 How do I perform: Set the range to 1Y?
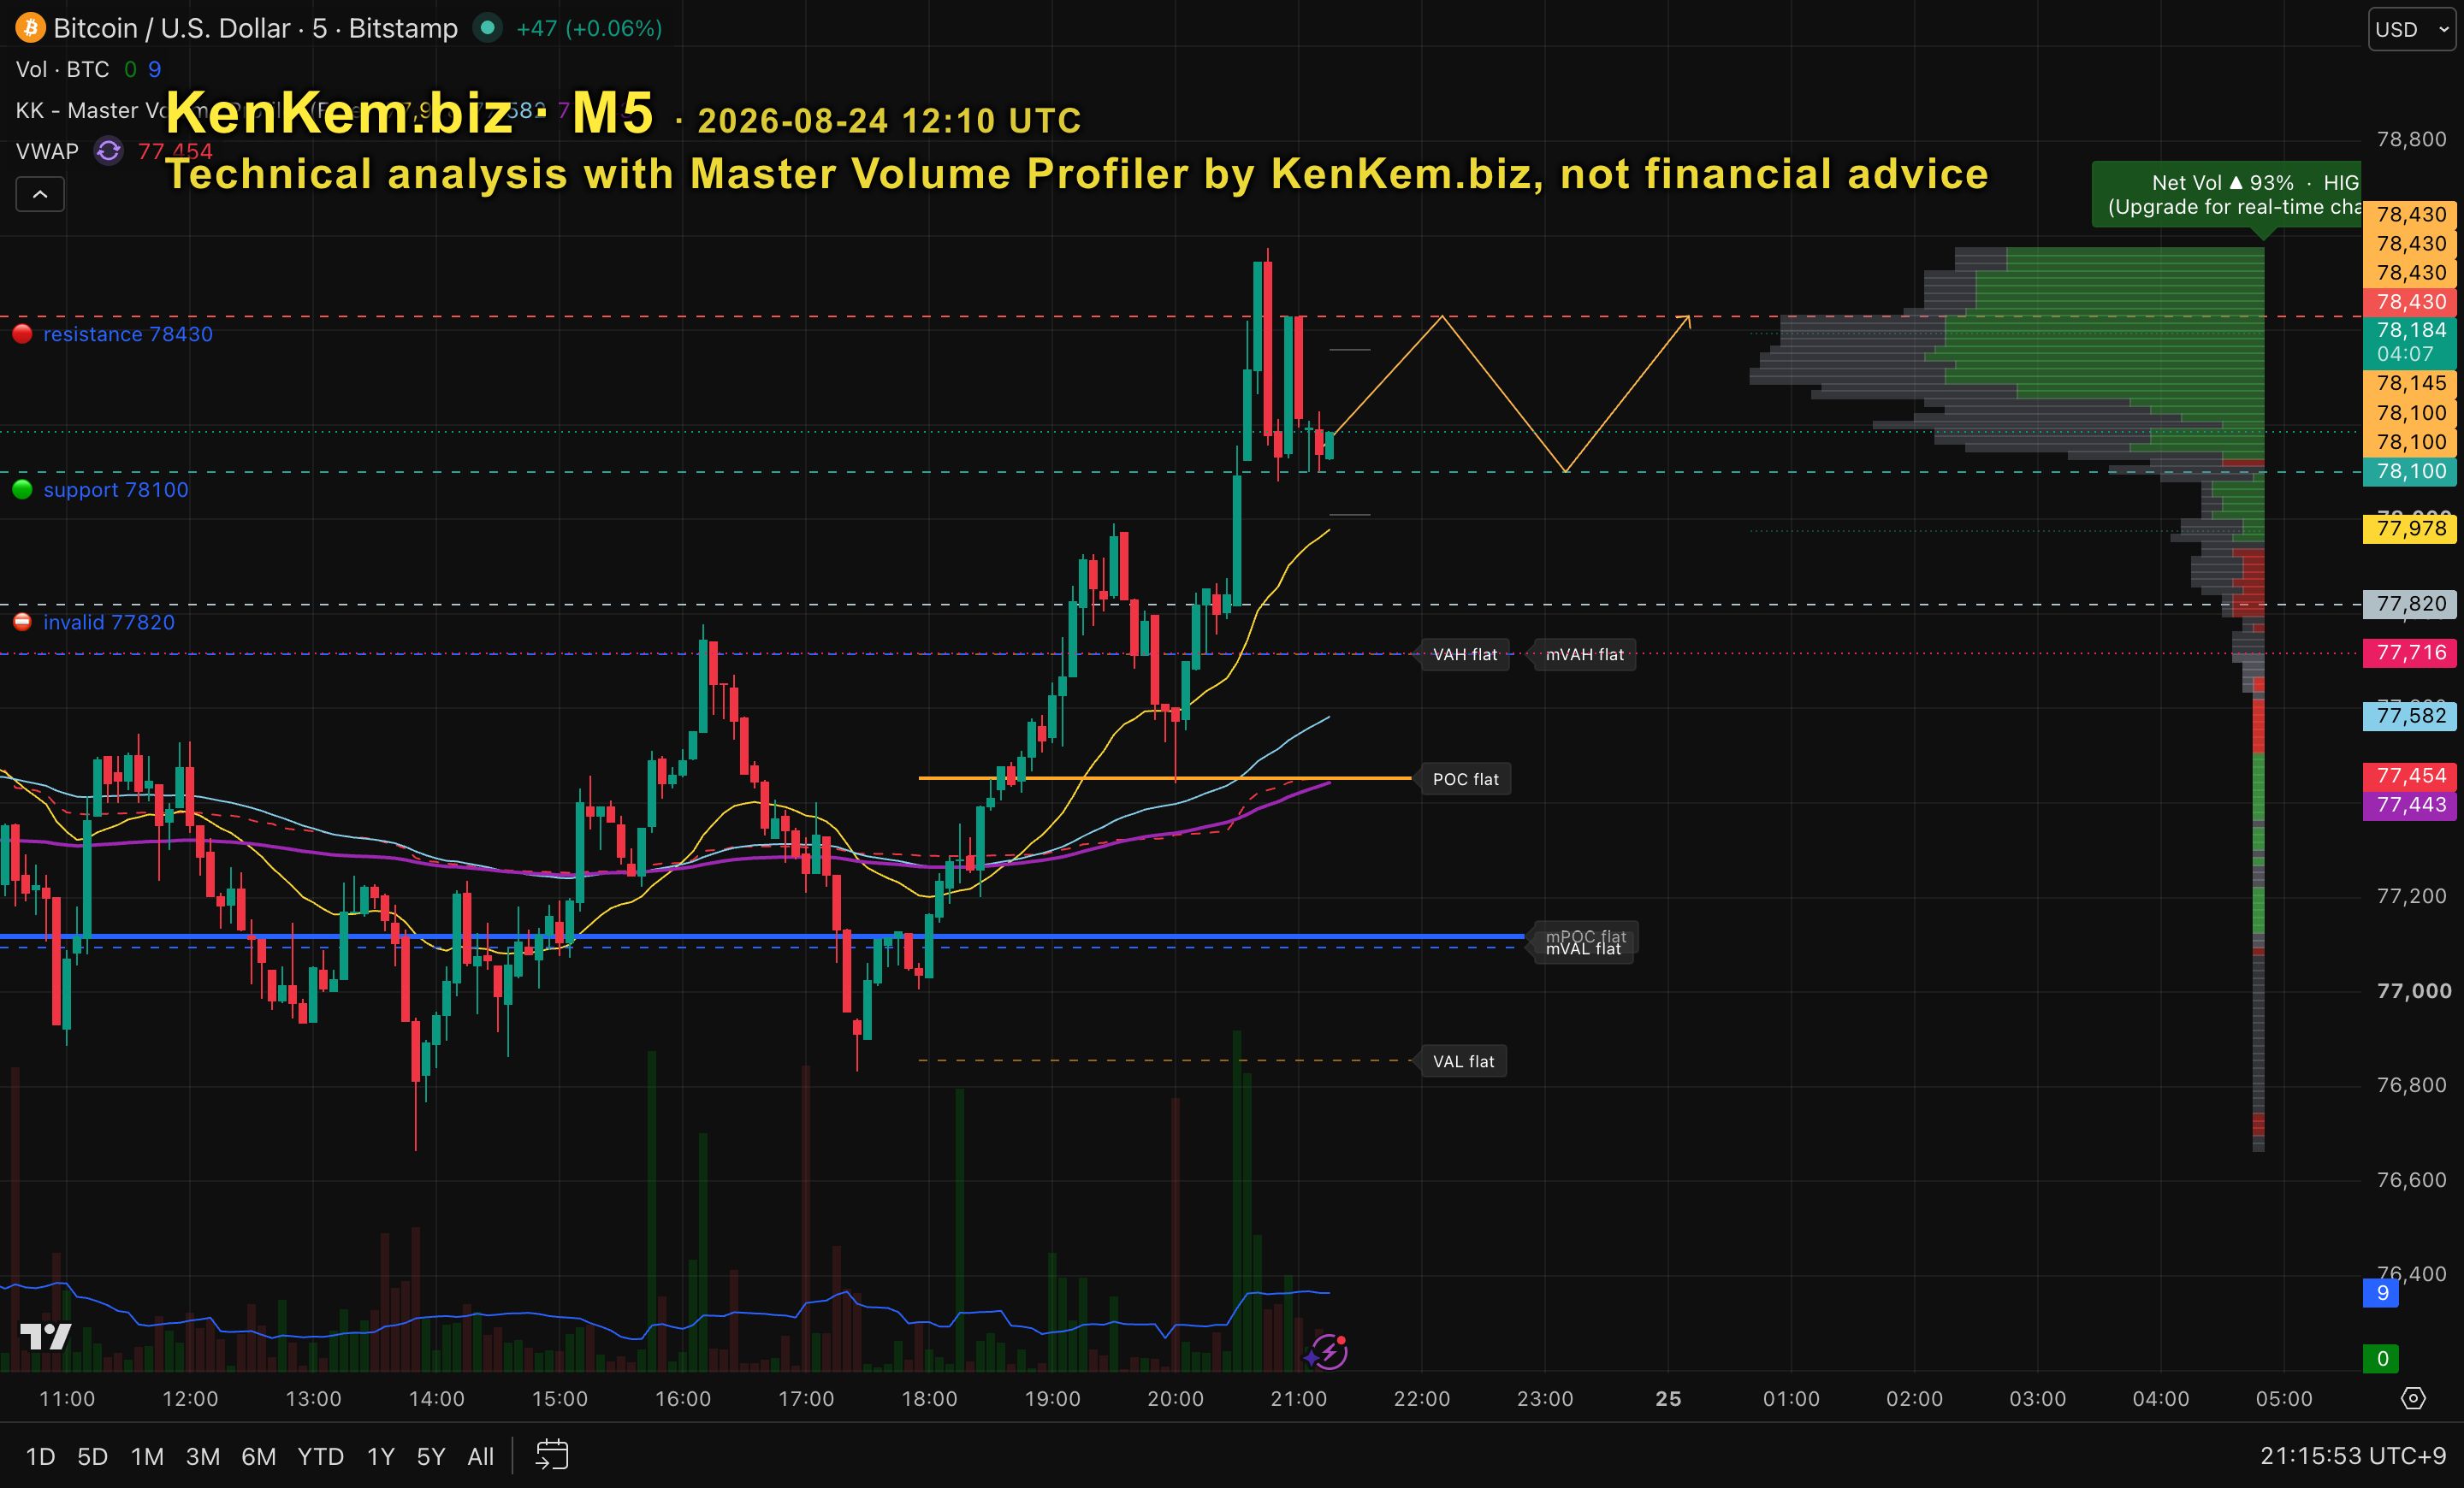tap(381, 1456)
